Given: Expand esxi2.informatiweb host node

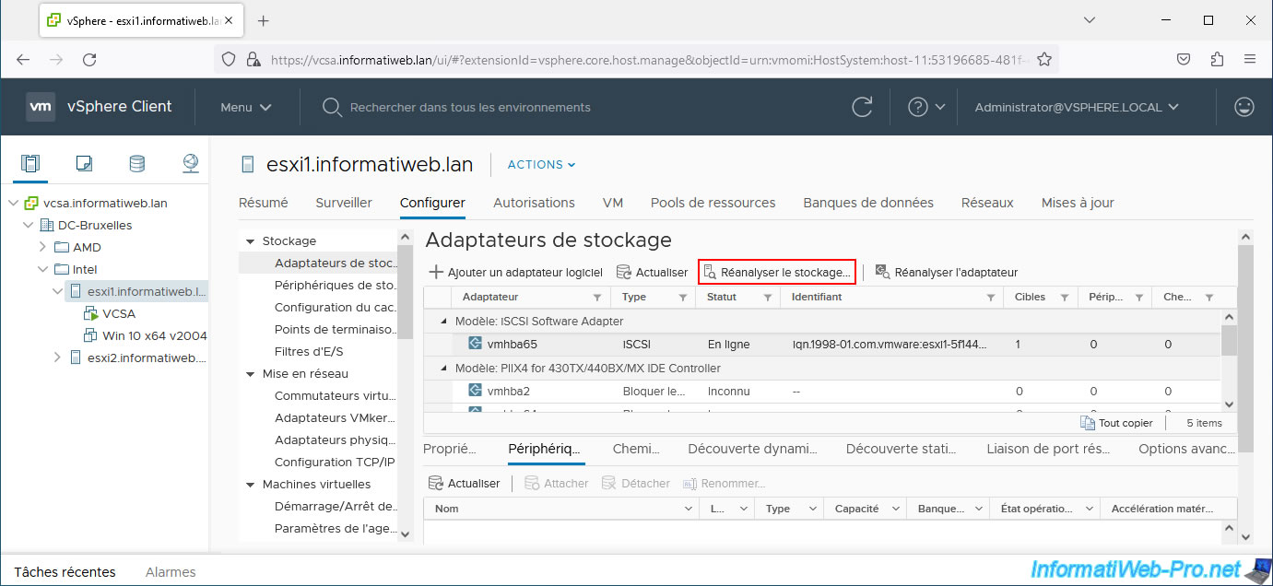Looking at the screenshot, I should [57, 357].
